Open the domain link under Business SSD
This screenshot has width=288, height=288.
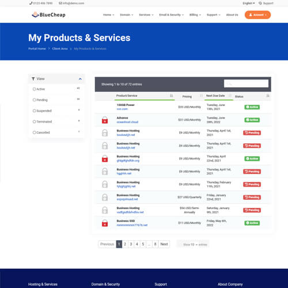(x=132, y=225)
